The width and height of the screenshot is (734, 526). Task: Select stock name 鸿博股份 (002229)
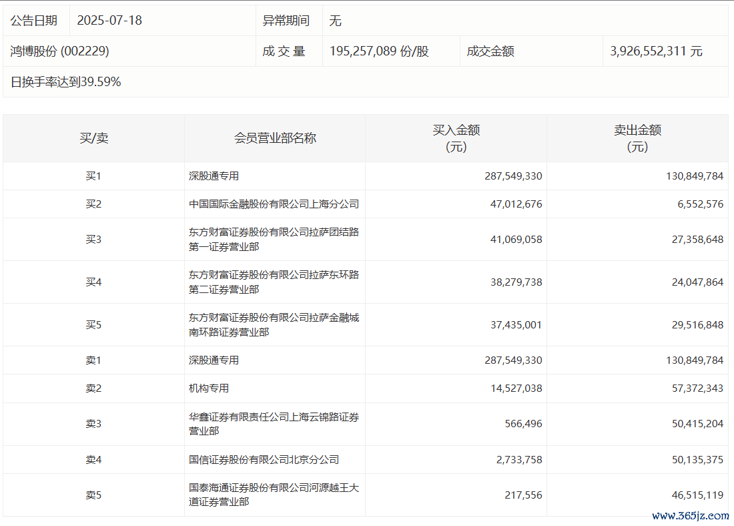click(59, 51)
